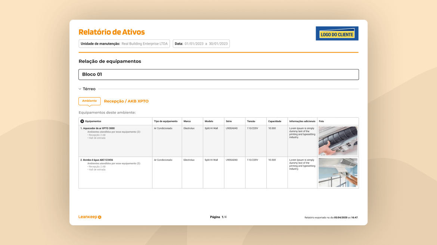The width and height of the screenshot is (437, 245).
Task: Click the Bloco 01 field
Action: point(218,74)
